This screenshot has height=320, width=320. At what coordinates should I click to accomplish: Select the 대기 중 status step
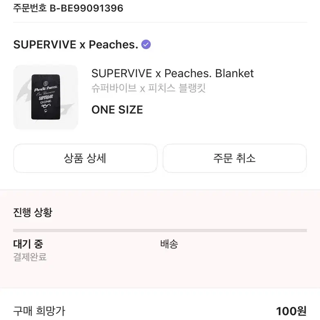(x=28, y=244)
